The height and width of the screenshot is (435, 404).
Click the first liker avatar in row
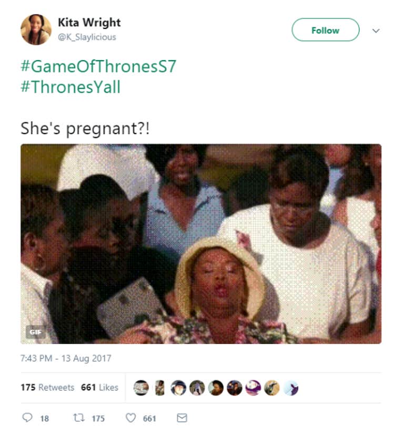click(141, 388)
